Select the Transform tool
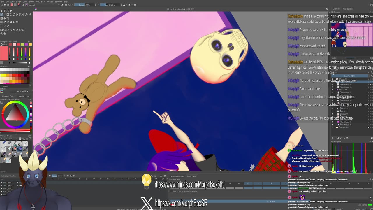The height and width of the screenshot is (210, 373). [1, 18]
